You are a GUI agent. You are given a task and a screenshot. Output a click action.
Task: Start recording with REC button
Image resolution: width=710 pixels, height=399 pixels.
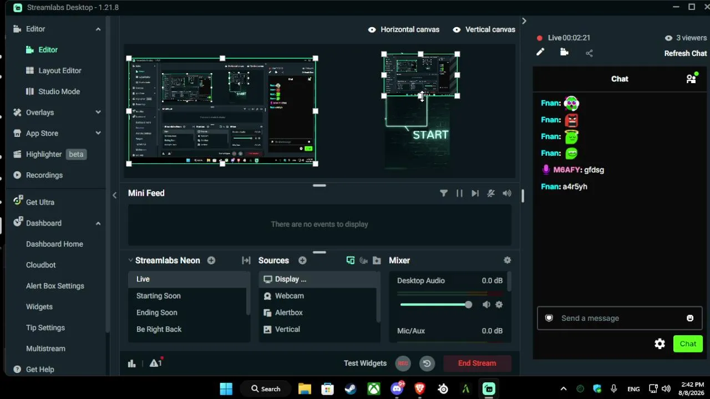403,364
